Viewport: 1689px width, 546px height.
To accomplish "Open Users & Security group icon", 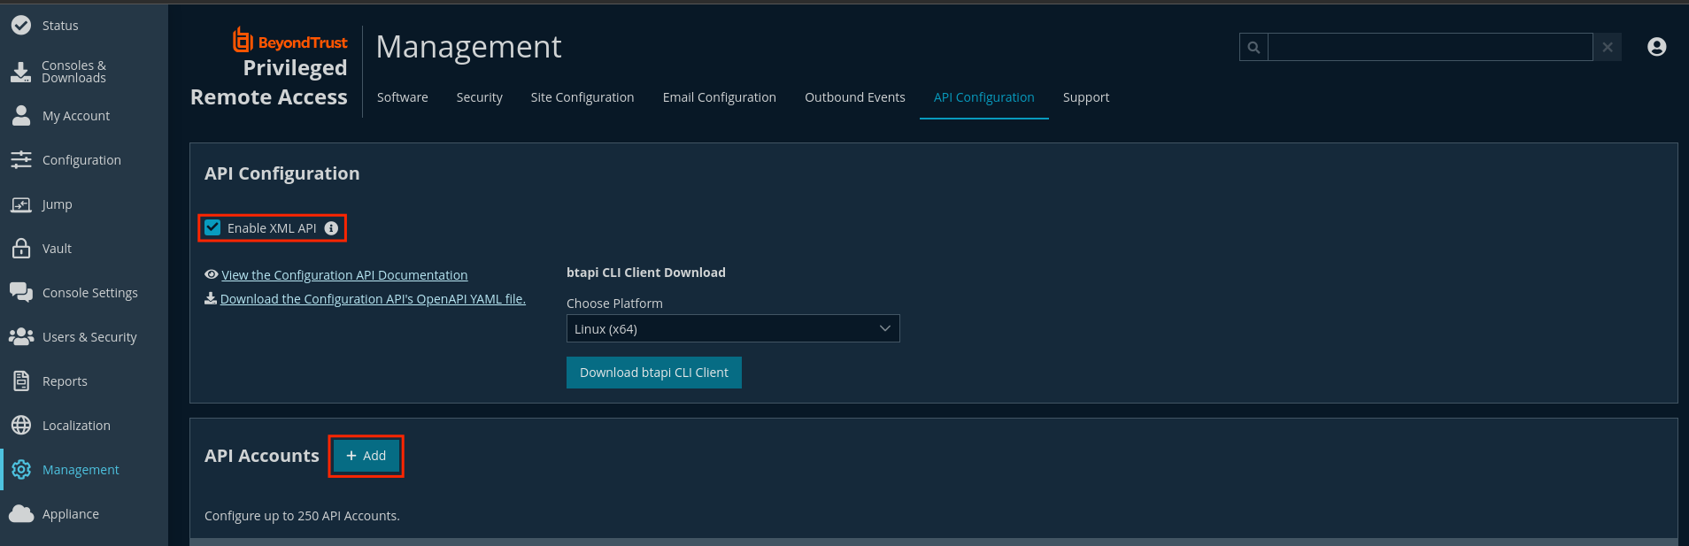I will pyautogui.click(x=21, y=336).
